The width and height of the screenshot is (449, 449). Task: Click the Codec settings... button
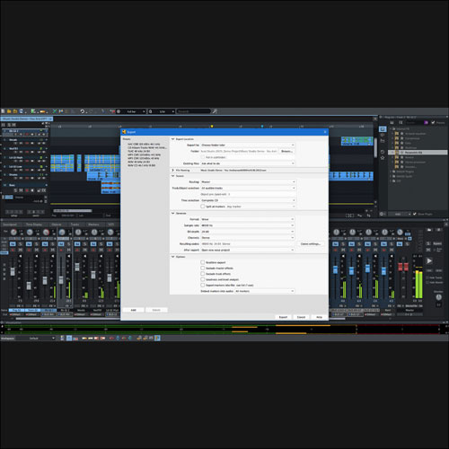311,243
